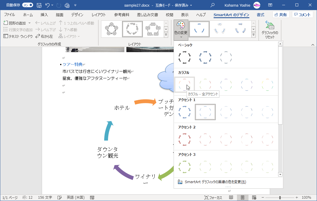
Task: Select the first アクセント 1 color option
Action: click(x=185, y=112)
